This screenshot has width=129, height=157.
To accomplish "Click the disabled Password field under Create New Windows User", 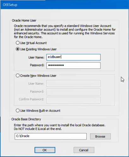I will 73,92.
